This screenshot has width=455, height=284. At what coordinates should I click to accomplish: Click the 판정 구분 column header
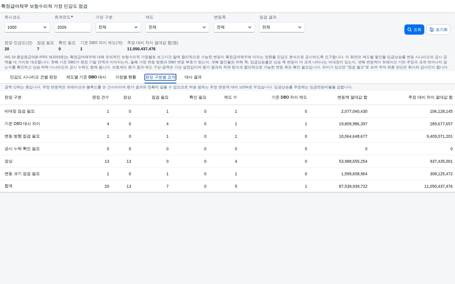[13, 97]
